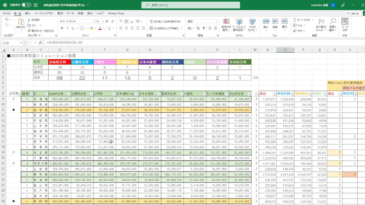Toggle Italic formatting
This screenshot has width=365, height=205.
tap(67, 28)
